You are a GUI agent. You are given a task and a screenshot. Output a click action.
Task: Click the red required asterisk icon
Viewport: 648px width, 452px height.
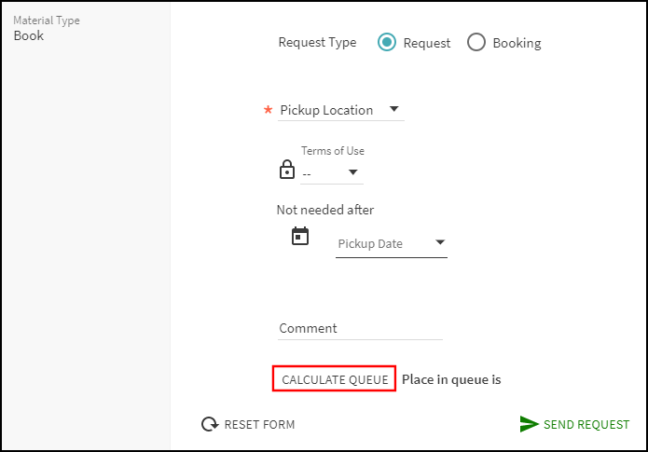269,110
